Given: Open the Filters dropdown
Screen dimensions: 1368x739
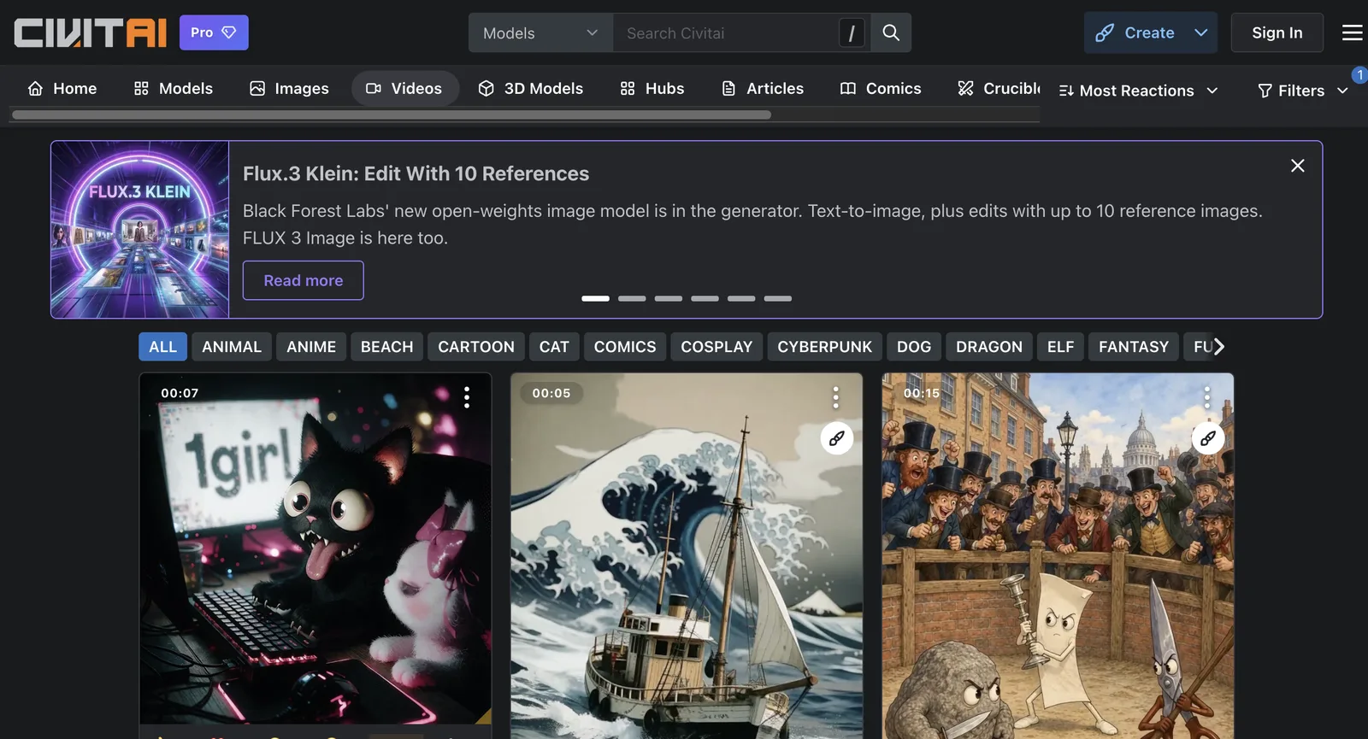Looking at the screenshot, I should pyautogui.click(x=1303, y=91).
